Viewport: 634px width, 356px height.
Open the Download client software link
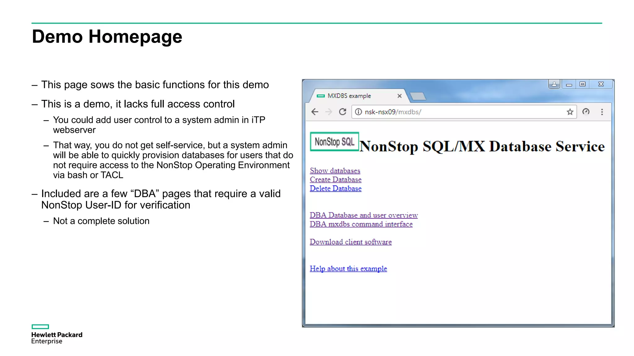coord(351,242)
